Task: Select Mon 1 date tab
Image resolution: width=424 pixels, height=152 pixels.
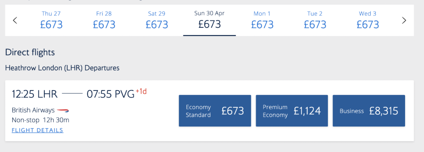Action: coord(262,20)
